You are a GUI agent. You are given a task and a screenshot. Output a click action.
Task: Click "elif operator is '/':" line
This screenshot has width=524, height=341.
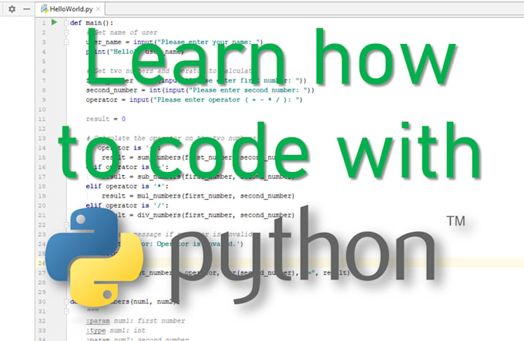(x=127, y=205)
